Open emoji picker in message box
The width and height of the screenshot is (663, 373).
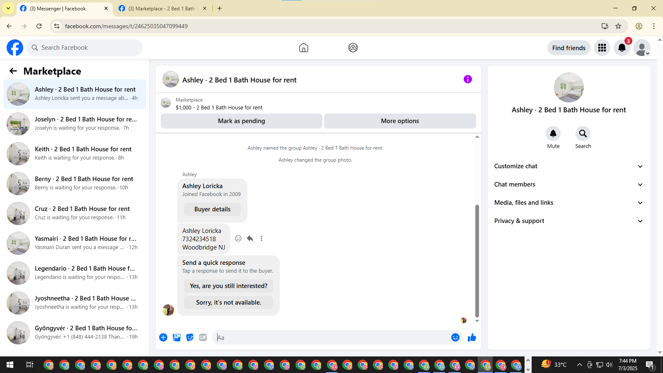click(x=455, y=337)
